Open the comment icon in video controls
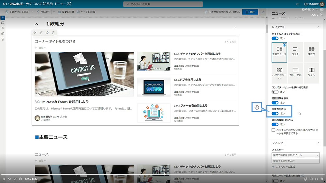Viewport: 326px width, 183px height. tap(305, 179)
